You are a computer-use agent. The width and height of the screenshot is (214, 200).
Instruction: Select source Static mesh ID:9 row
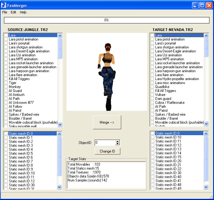click(x=21, y=169)
